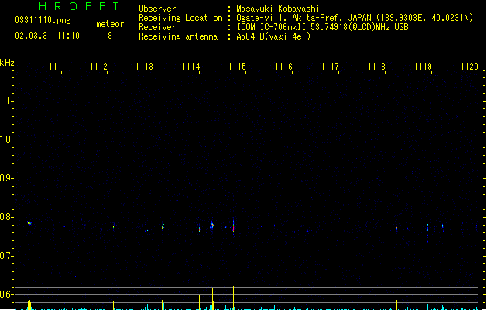Click time axis marker 1113

pyautogui.click(x=145, y=67)
